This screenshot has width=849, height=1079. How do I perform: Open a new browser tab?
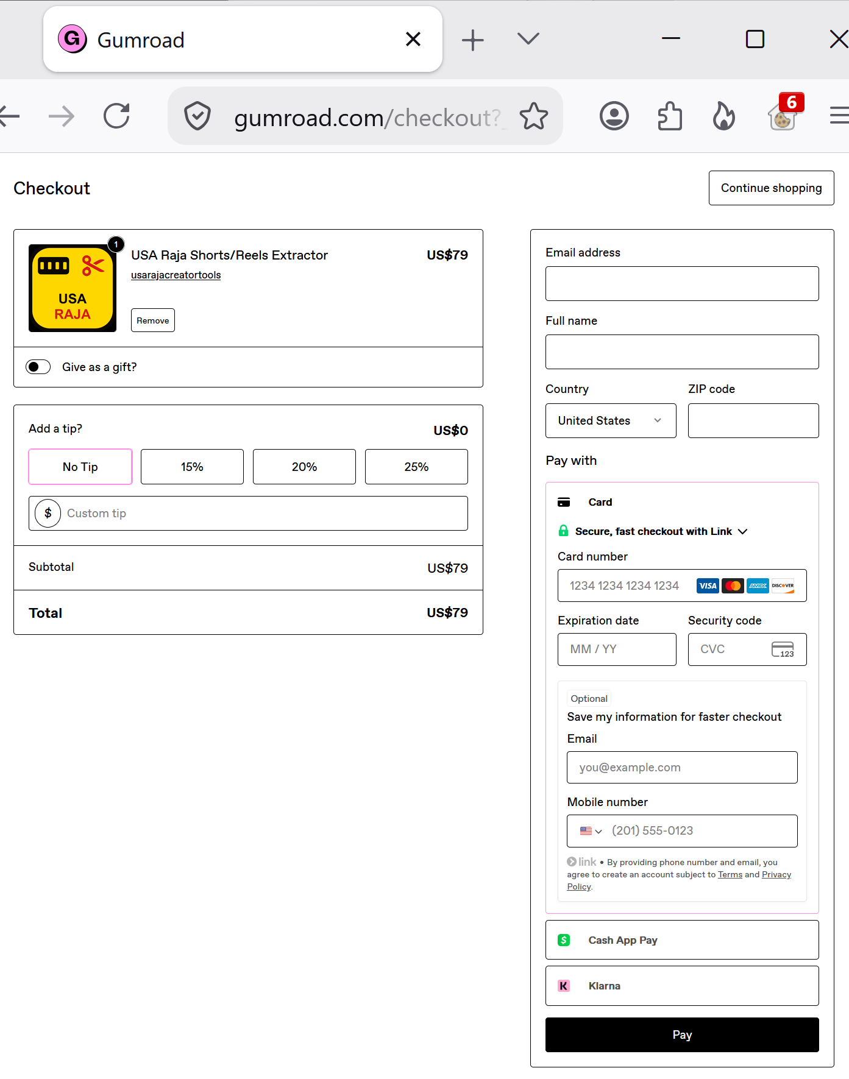(472, 40)
